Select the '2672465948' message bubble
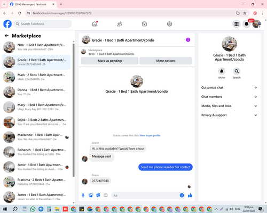The height and width of the screenshot is (213, 267). click(100, 181)
